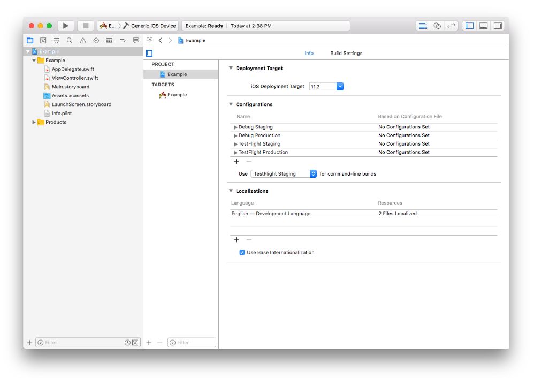Open the Find navigator magnifier icon
The height and width of the screenshot is (378, 534).
coord(70,41)
